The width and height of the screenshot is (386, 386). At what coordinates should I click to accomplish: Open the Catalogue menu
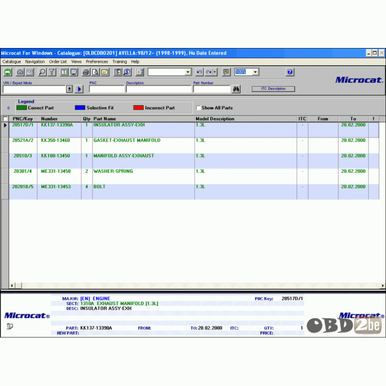pos(11,61)
